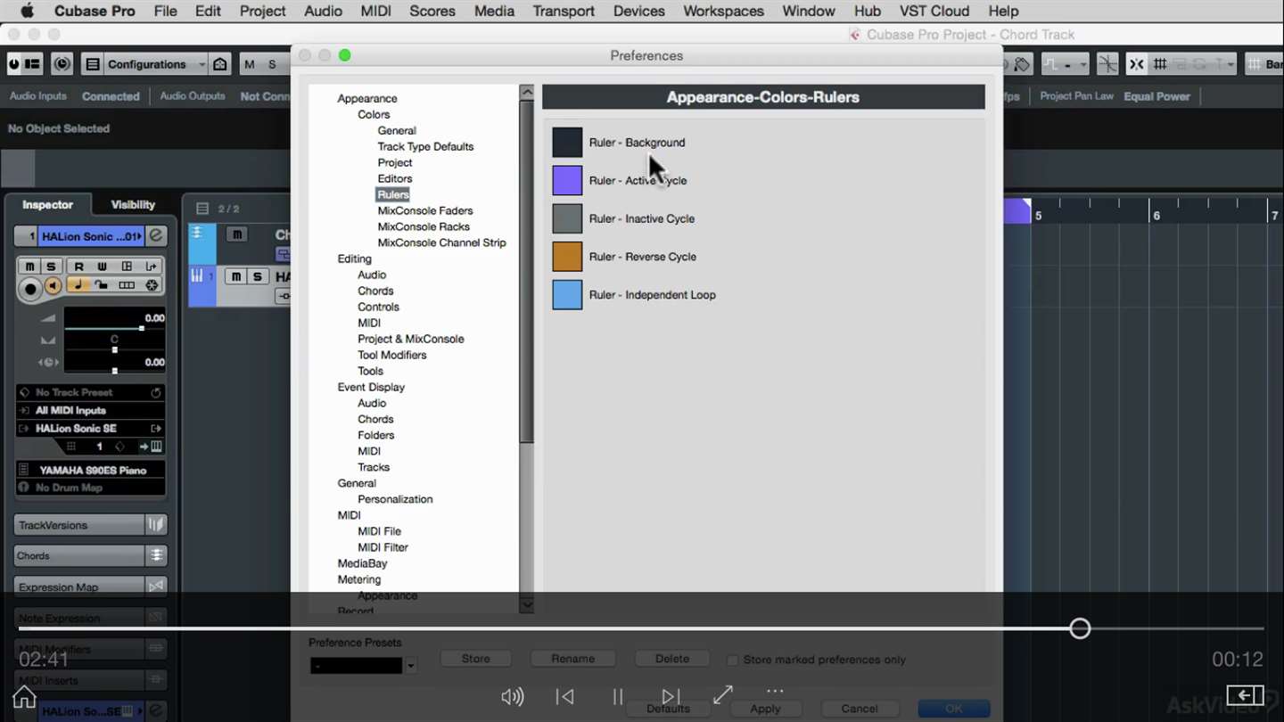Viewport: 1284px width, 722px height.
Task: Open the YAMAHA S90ES Piano program selector
Action: [90, 470]
